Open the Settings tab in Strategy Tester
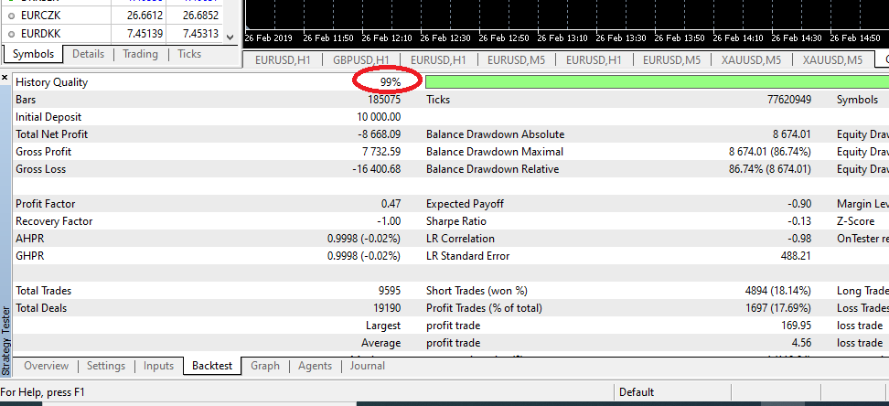889x406 pixels. point(106,366)
